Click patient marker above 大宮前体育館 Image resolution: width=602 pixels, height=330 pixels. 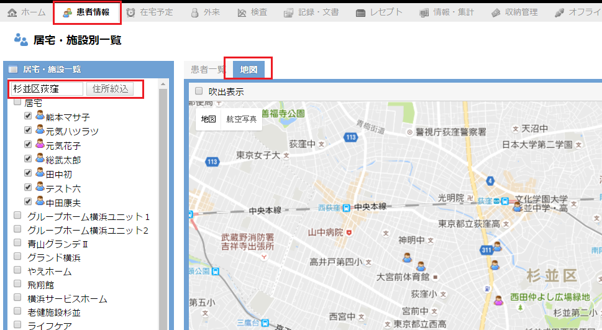pyautogui.click(x=421, y=266)
